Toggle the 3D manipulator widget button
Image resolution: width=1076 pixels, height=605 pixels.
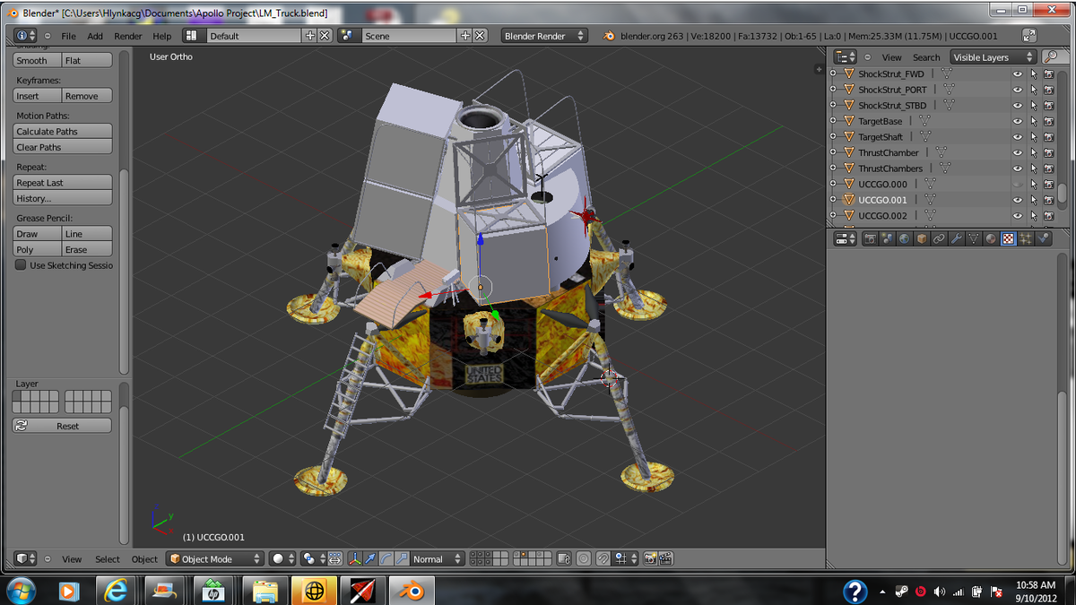(354, 558)
